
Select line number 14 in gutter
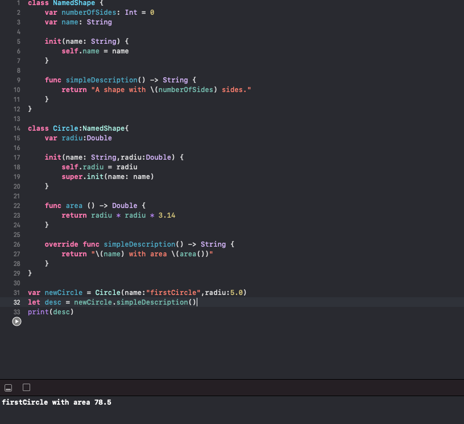[x=17, y=128]
